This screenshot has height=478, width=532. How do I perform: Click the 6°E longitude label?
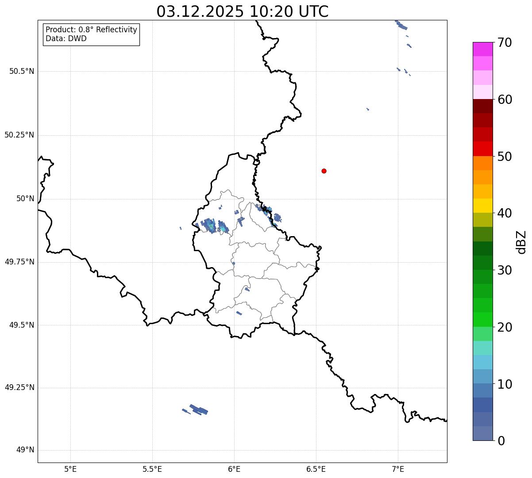click(x=234, y=469)
